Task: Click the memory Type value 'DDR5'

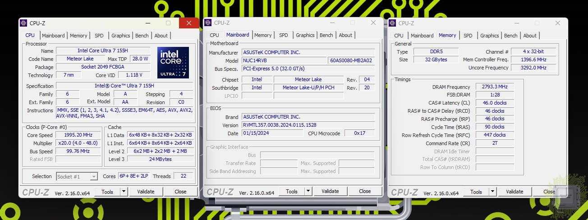Action: [x=436, y=52]
